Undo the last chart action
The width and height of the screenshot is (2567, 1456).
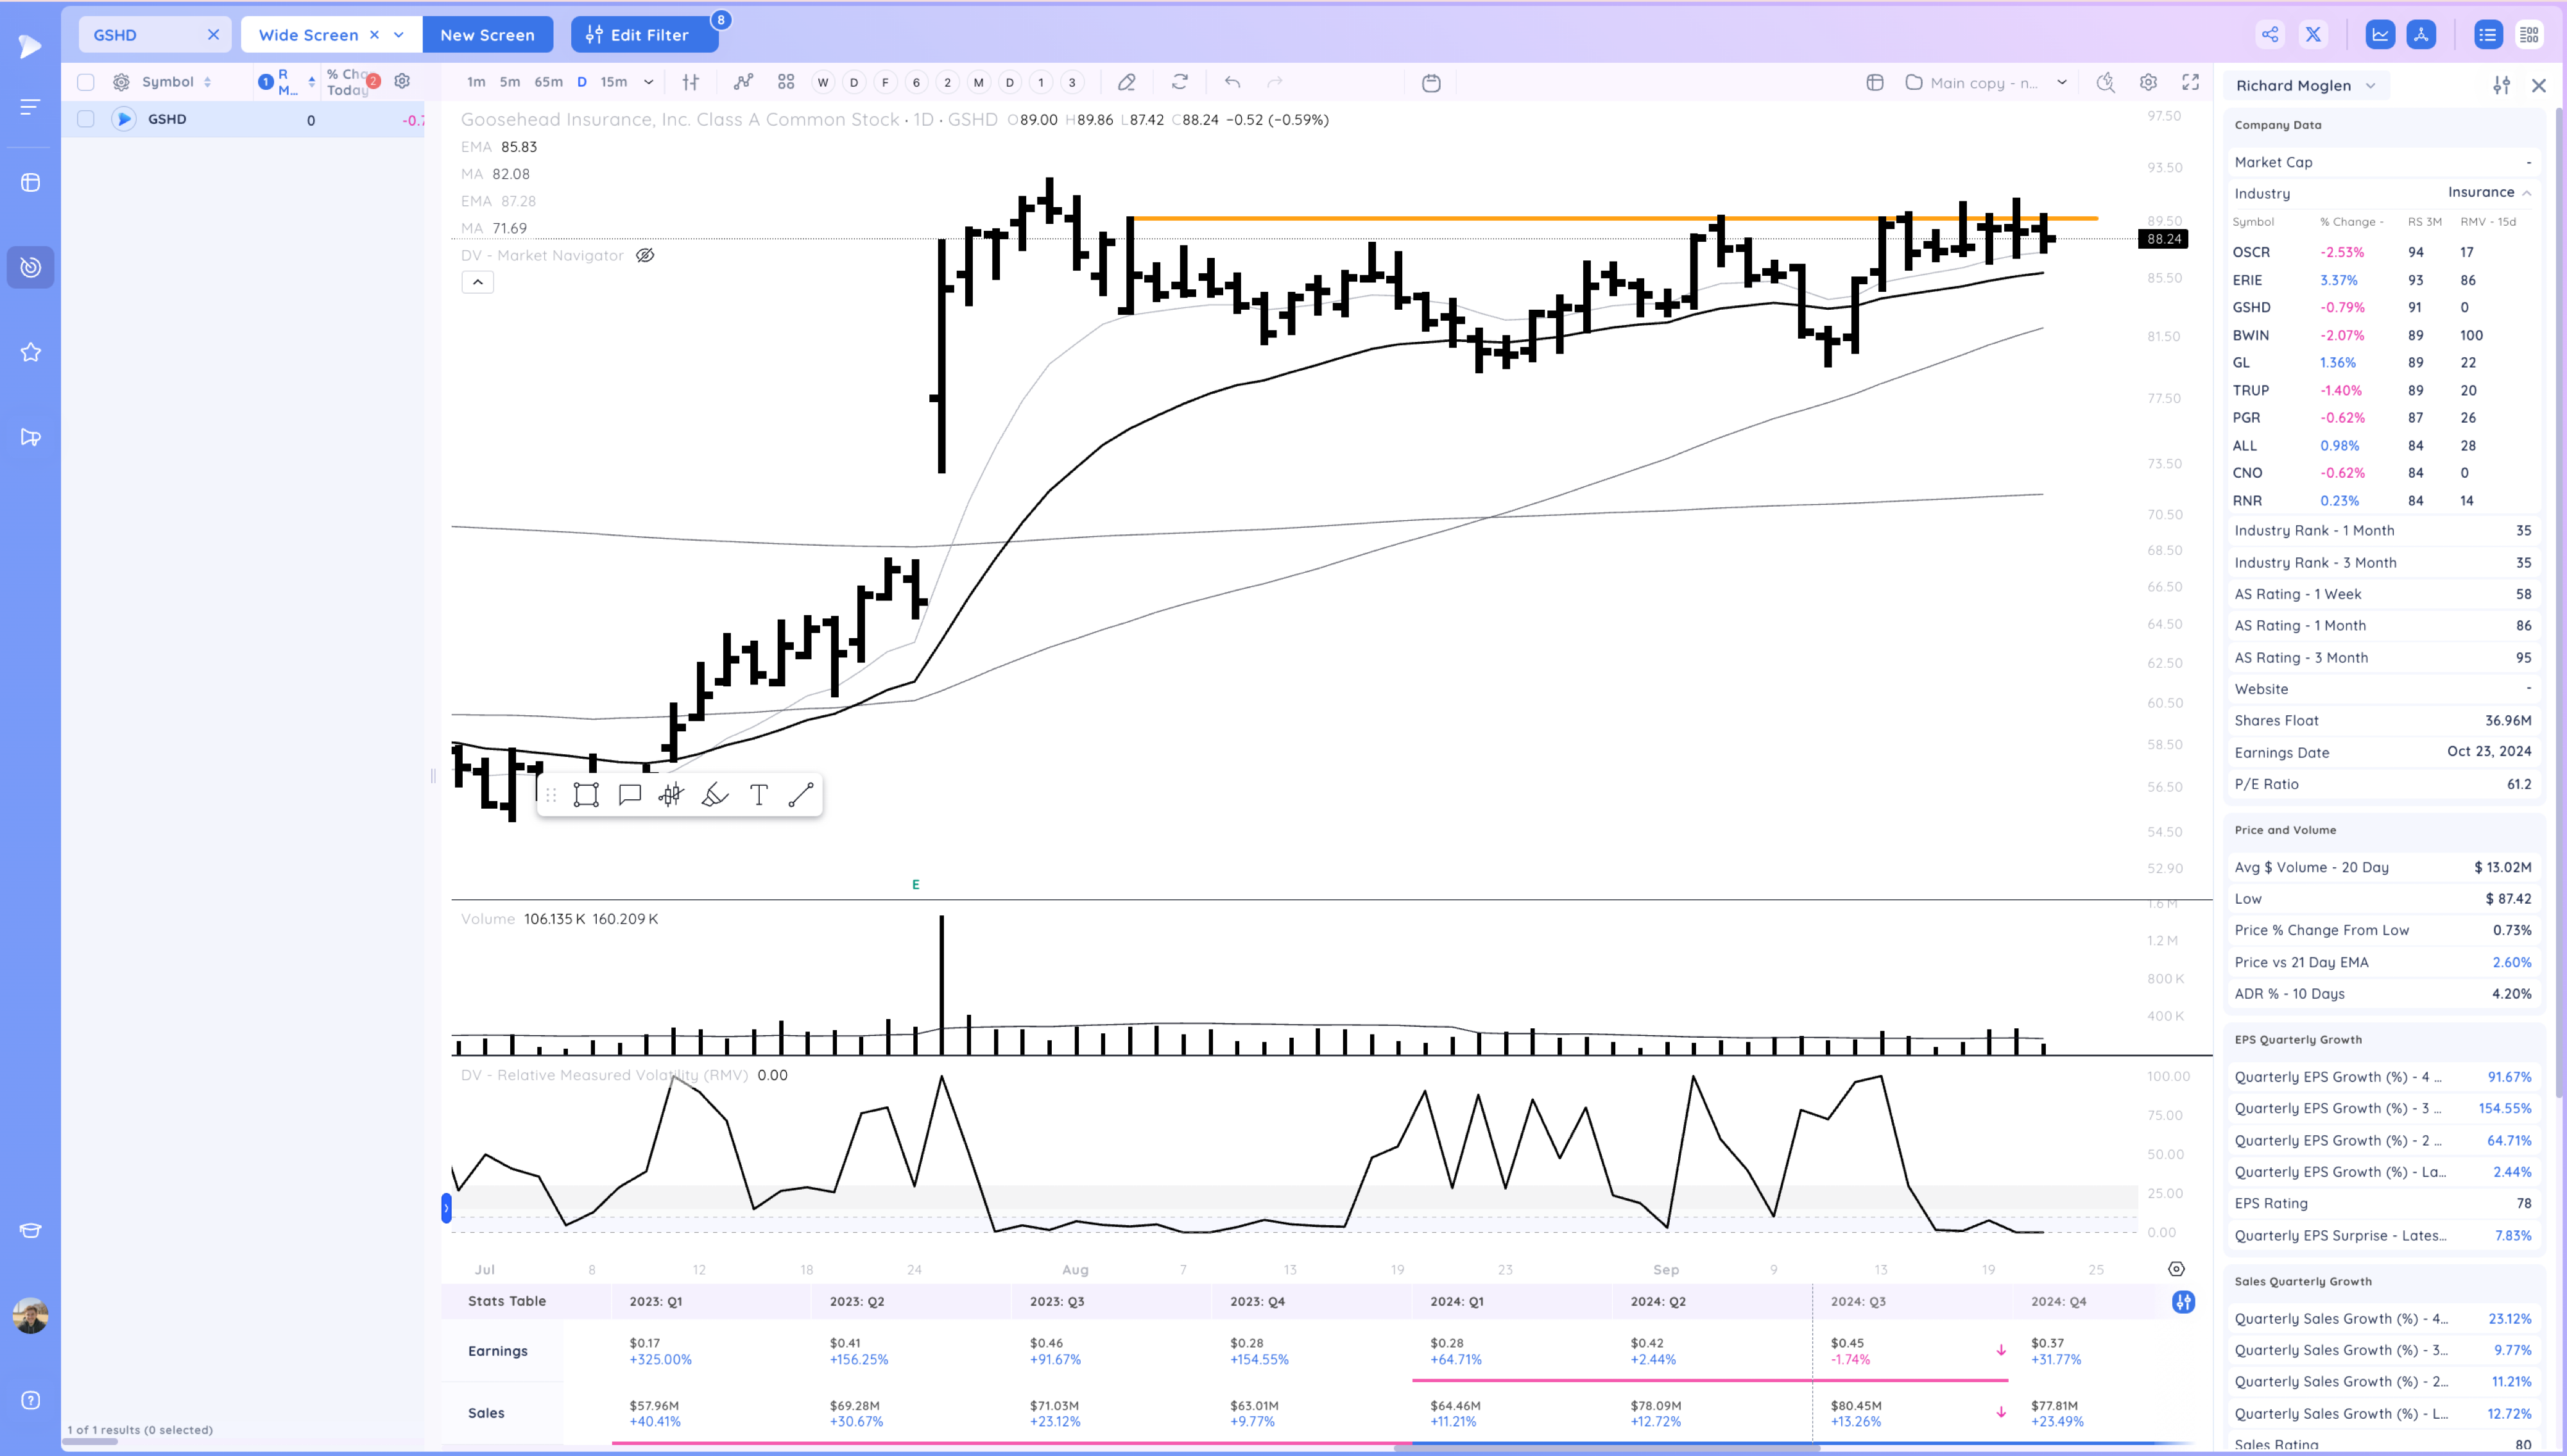(x=1232, y=82)
